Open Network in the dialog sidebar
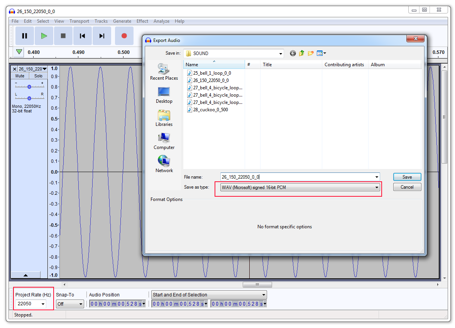 (x=164, y=164)
